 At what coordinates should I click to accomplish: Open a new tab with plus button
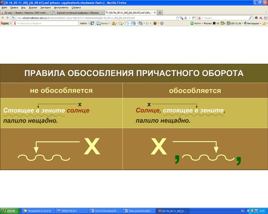pos(160,13)
